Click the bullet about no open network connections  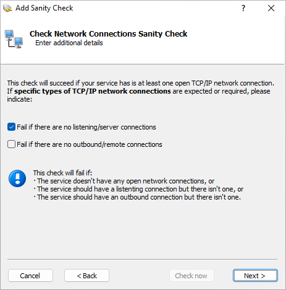click(124, 181)
